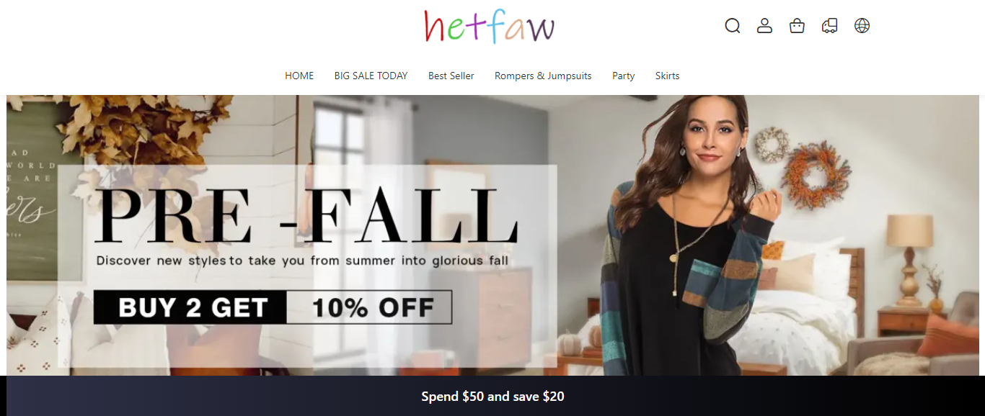The height and width of the screenshot is (416, 985).
Task: Open the Skirts category
Action: (667, 76)
